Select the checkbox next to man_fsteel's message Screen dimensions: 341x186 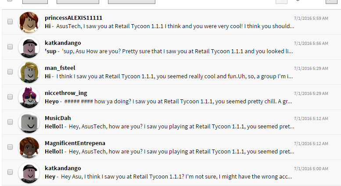pyautogui.click(x=10, y=72)
